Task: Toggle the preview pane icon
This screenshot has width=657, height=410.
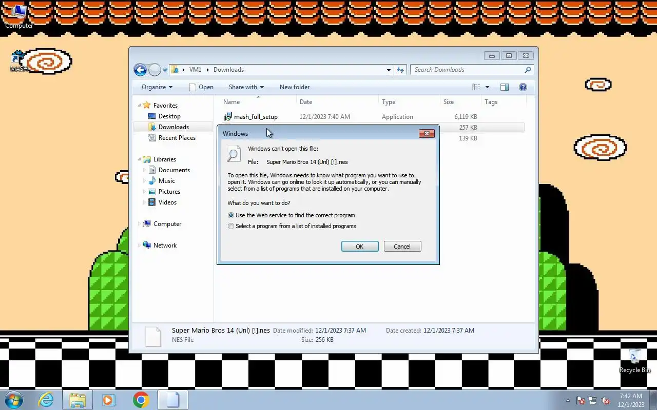Action: point(505,87)
